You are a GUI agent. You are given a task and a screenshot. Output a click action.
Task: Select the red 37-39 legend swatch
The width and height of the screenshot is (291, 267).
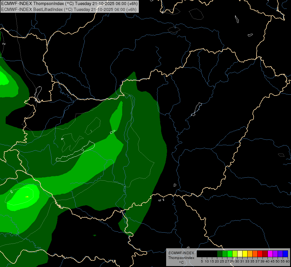coord(260,254)
